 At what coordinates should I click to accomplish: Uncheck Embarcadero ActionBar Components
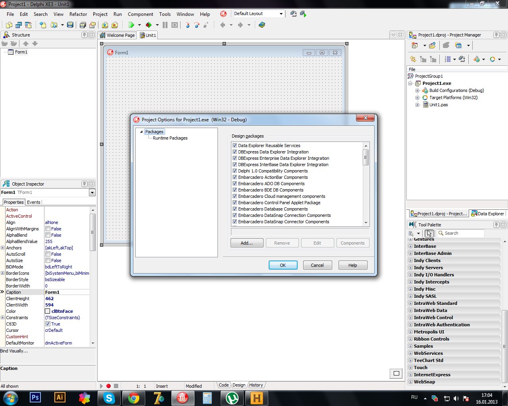point(235,177)
